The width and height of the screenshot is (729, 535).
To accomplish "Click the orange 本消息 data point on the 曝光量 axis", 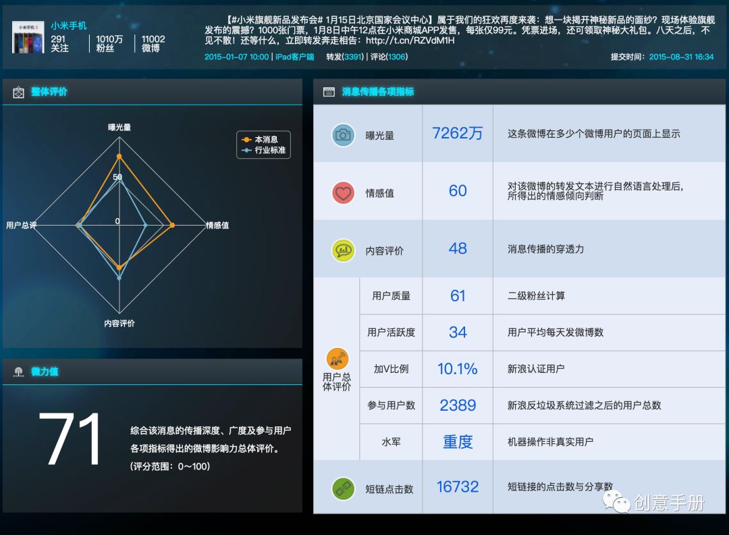I will tap(119, 156).
